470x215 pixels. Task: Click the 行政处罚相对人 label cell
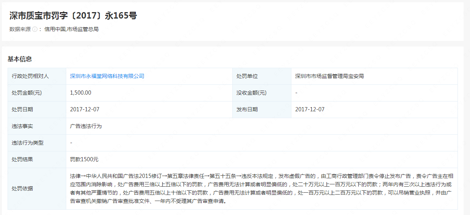point(37,76)
